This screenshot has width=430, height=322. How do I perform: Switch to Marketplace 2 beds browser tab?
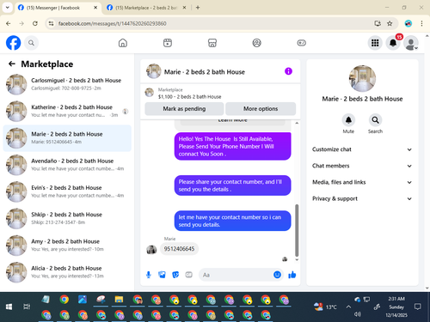click(146, 8)
